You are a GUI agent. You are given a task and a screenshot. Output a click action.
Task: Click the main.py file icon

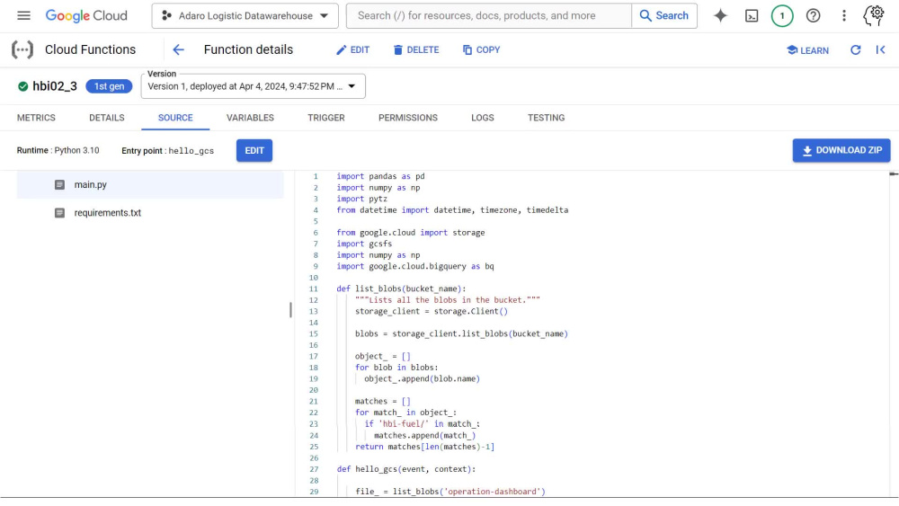click(x=59, y=184)
